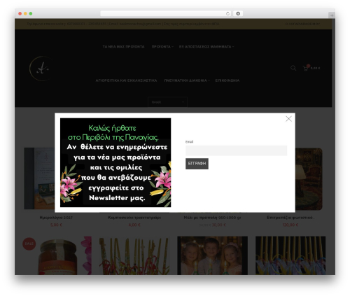Click the 120,00 € price text
The height and width of the screenshot is (296, 350).
click(290, 225)
